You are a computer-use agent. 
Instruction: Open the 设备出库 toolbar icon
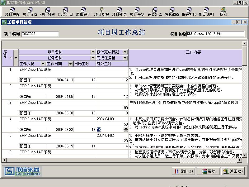[x=155, y=12]
